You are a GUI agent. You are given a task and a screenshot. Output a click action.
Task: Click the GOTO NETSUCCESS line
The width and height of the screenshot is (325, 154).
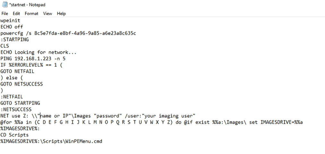[21, 84]
